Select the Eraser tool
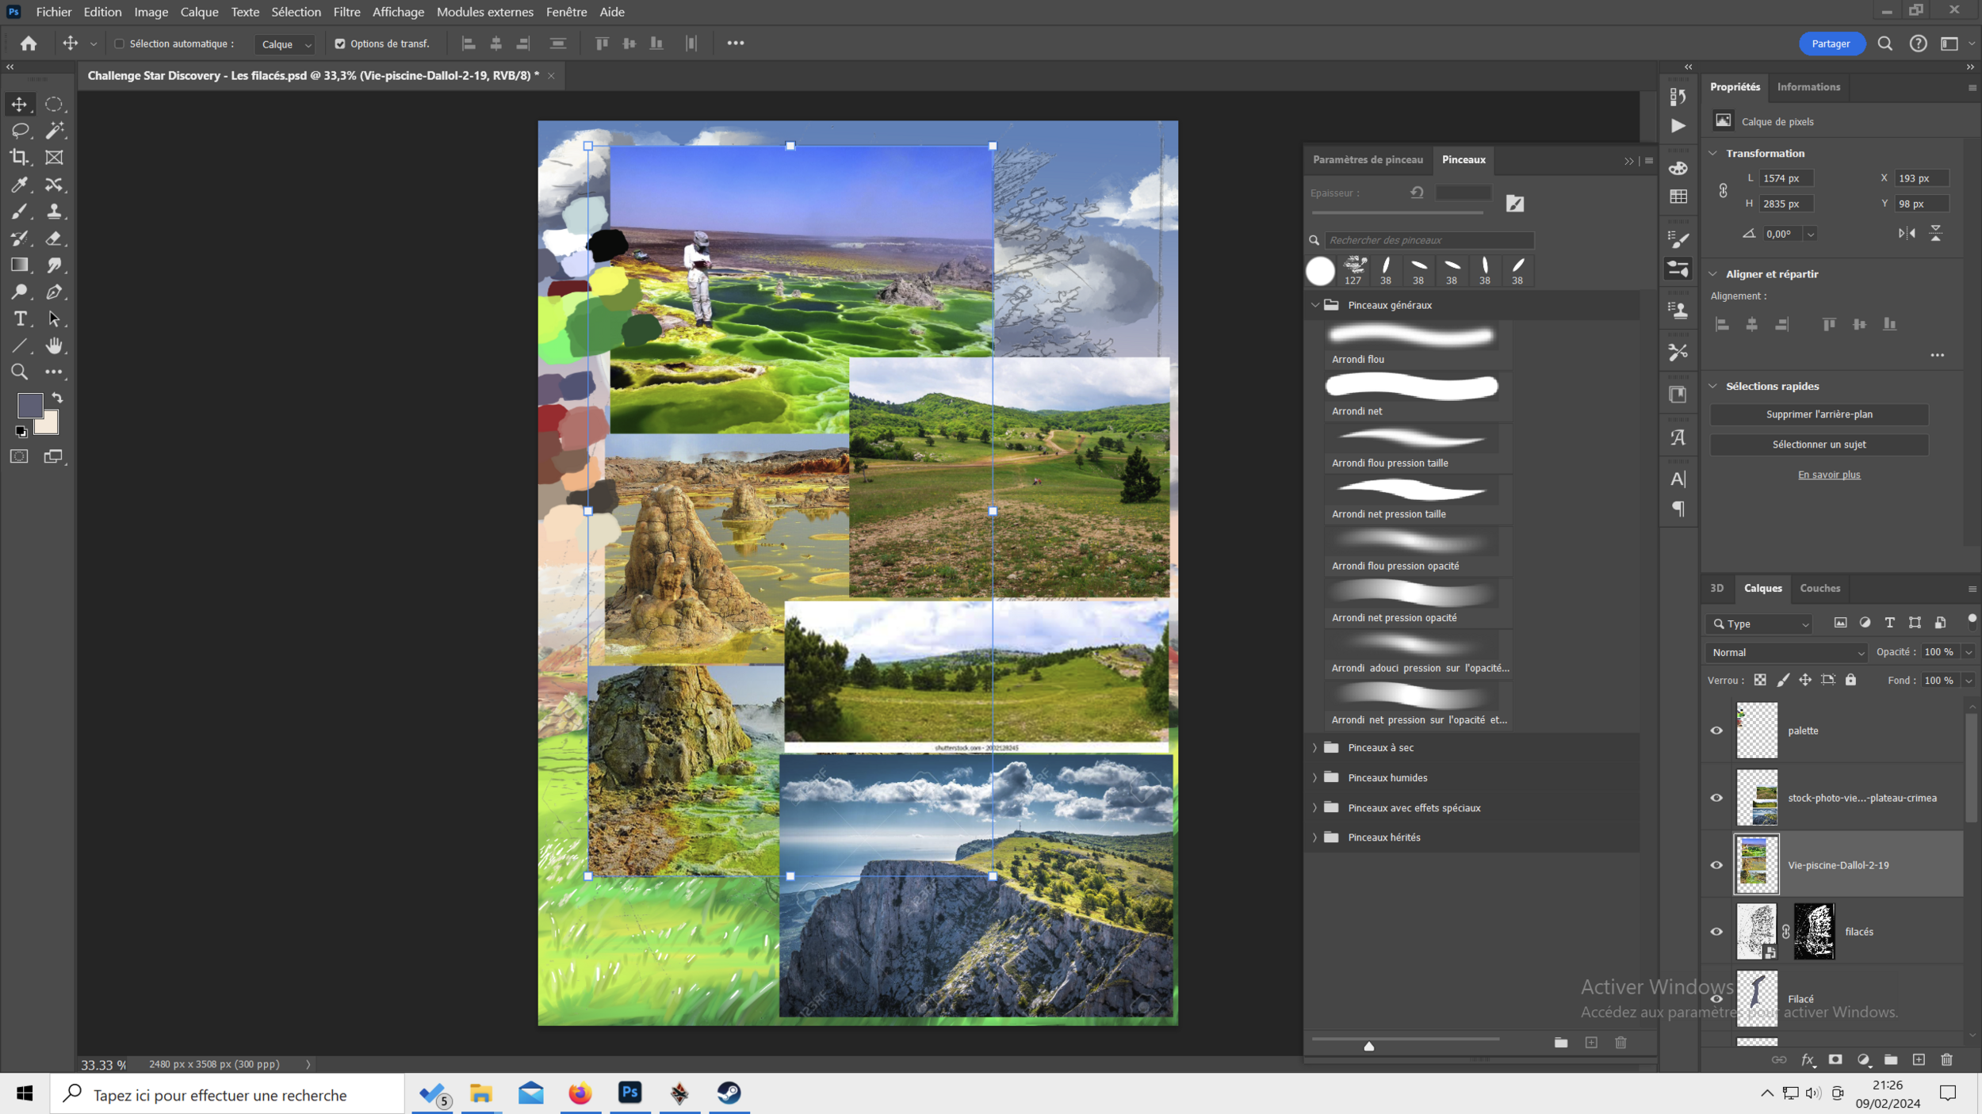 click(54, 238)
